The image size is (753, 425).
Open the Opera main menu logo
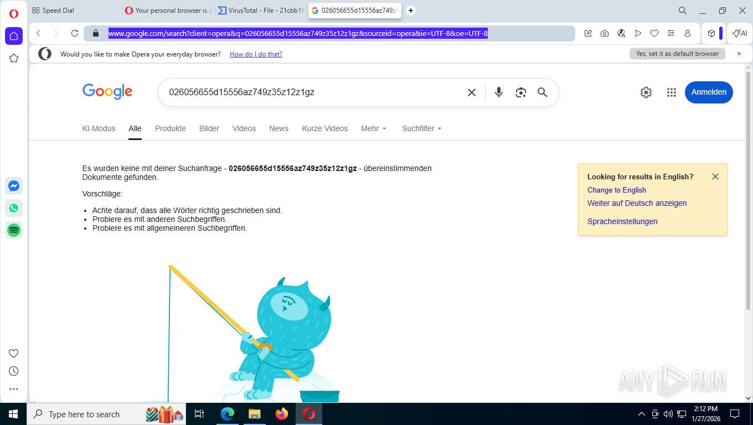14,14
